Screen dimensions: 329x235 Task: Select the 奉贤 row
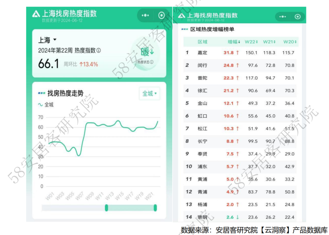pyautogui.click(x=240, y=154)
